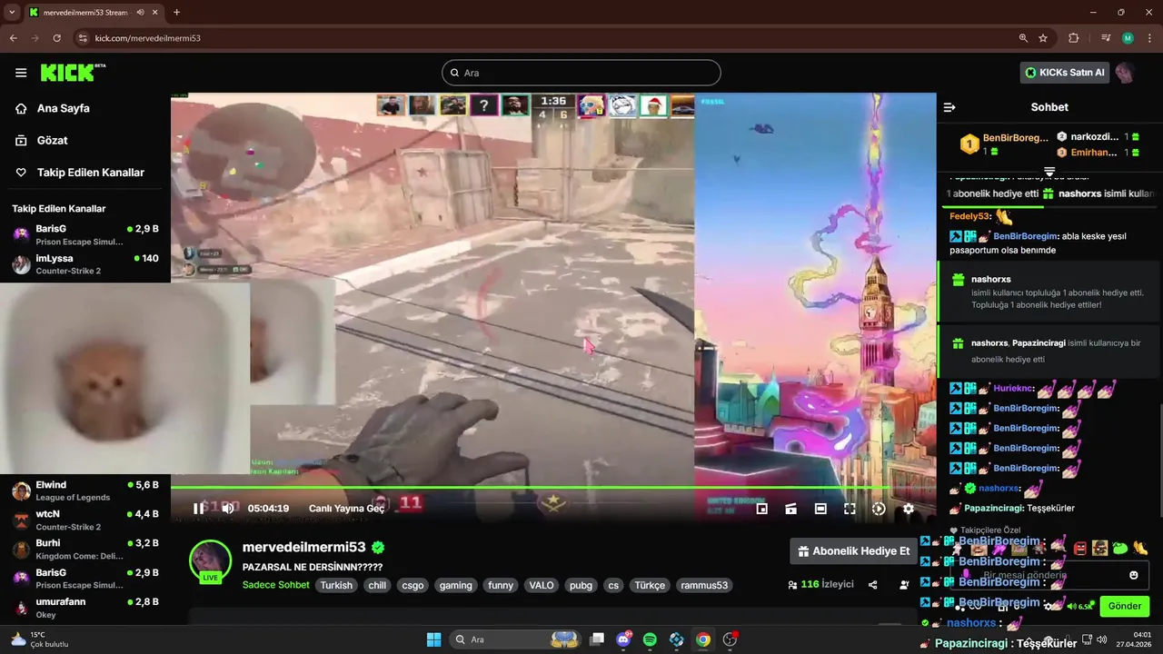The image size is (1163, 654).
Task: Open umurafann Okey channel
Action: click(x=85, y=608)
